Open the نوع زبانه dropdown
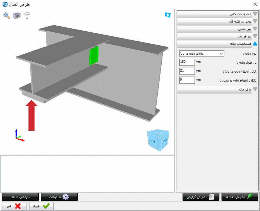 click(x=202, y=53)
